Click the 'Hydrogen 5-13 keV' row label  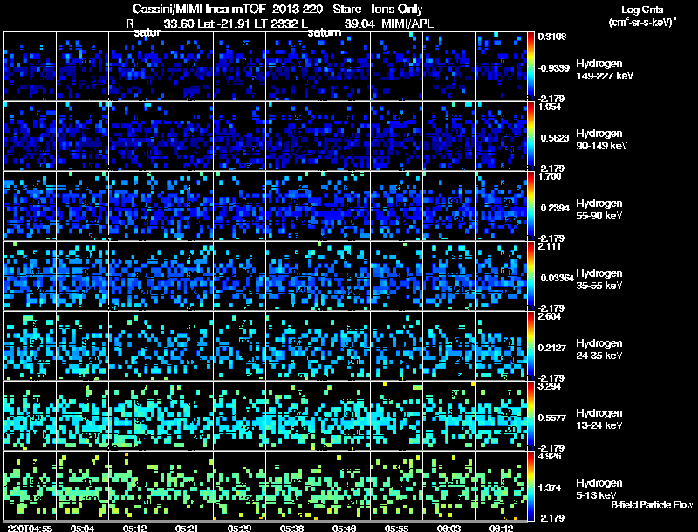click(599, 489)
